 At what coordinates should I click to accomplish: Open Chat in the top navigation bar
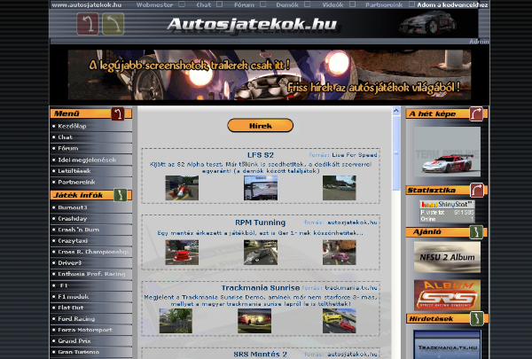(x=204, y=4)
